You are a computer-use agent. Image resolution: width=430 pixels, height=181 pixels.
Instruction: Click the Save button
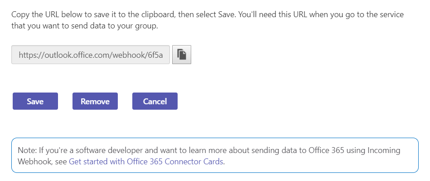[x=35, y=101]
